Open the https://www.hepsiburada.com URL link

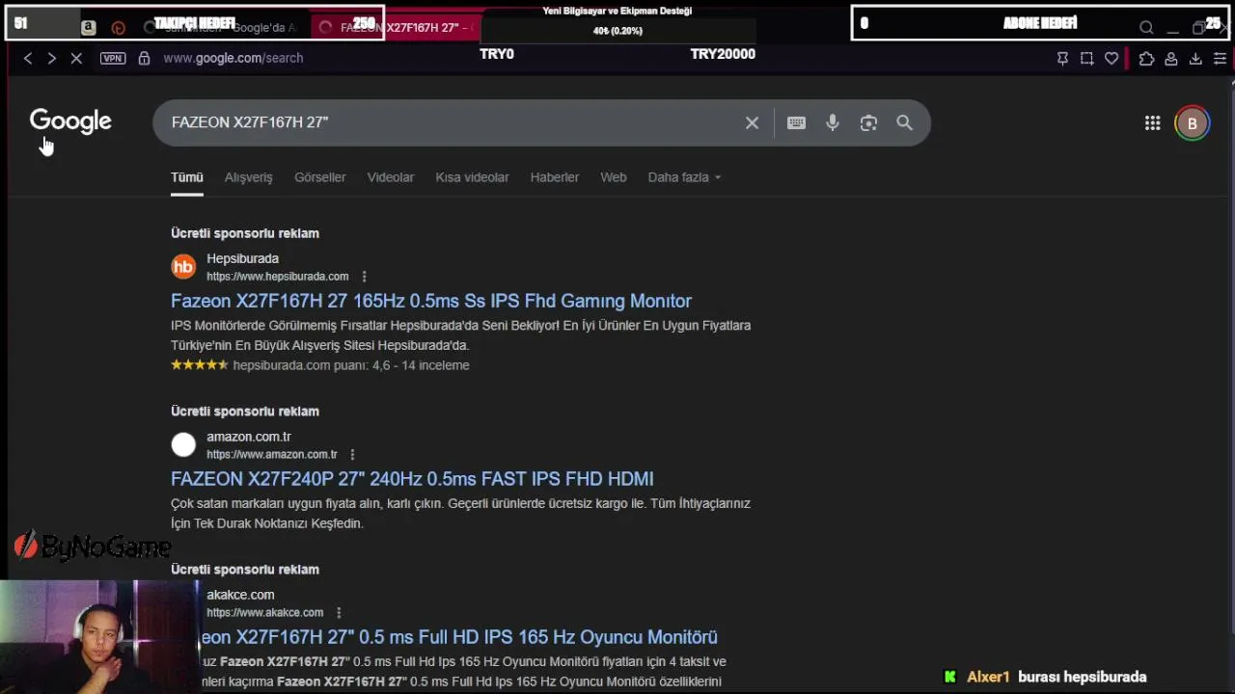tap(278, 277)
